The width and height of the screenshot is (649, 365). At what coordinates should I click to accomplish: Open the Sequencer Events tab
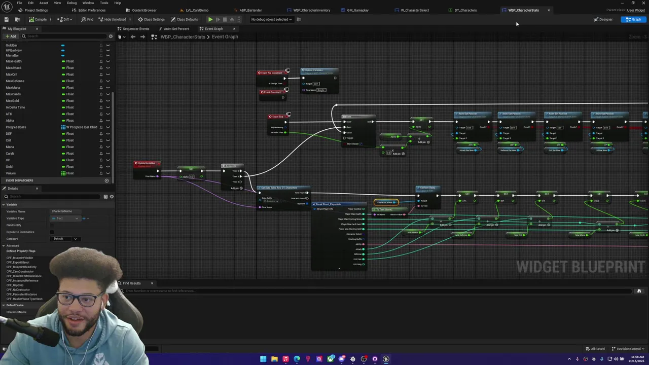tap(133, 28)
